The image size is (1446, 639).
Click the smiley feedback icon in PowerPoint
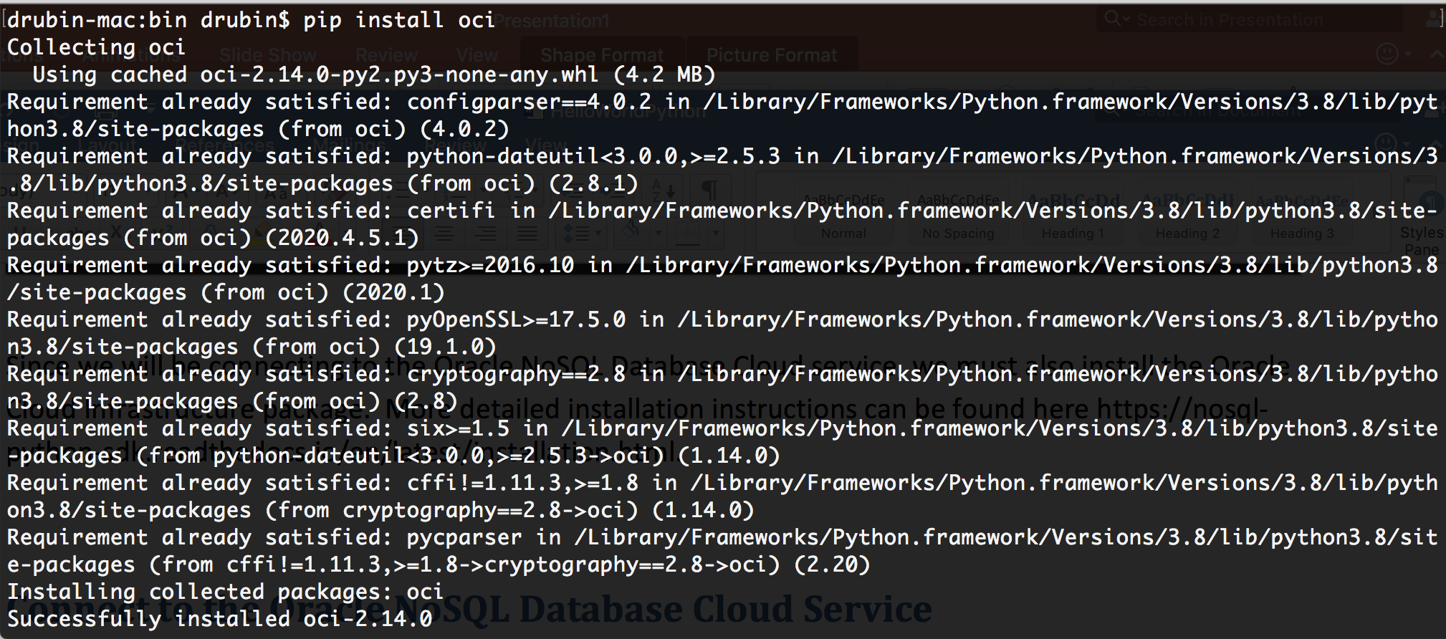pos(1387,54)
